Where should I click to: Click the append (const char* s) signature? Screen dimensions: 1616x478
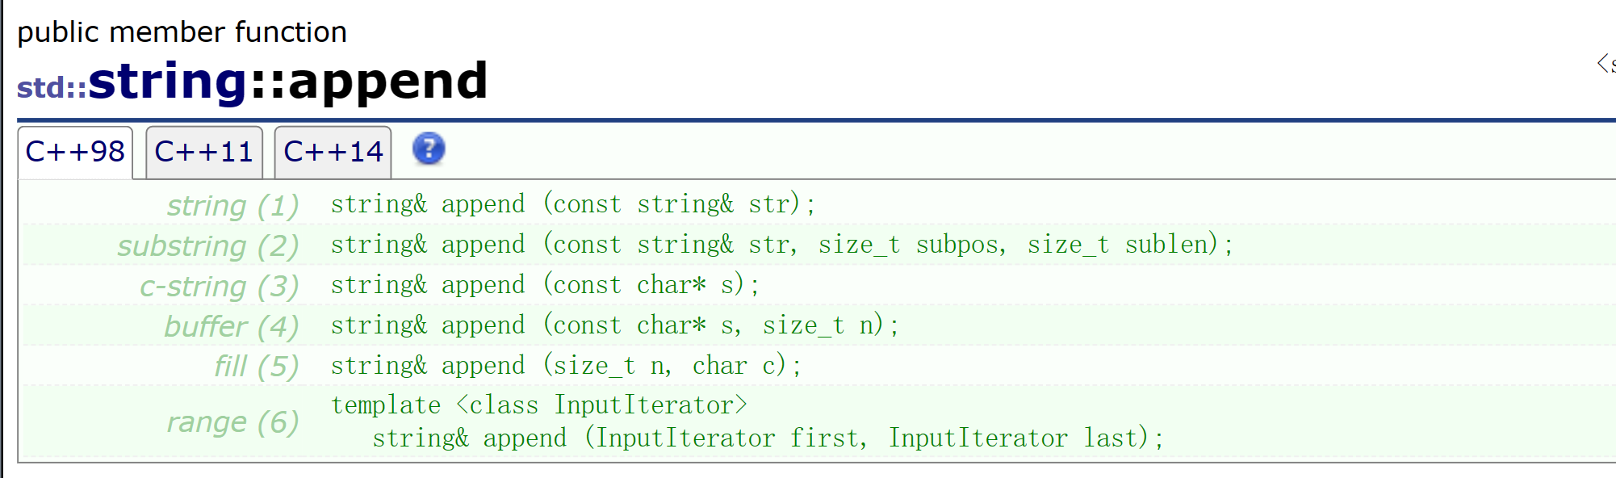545,284
